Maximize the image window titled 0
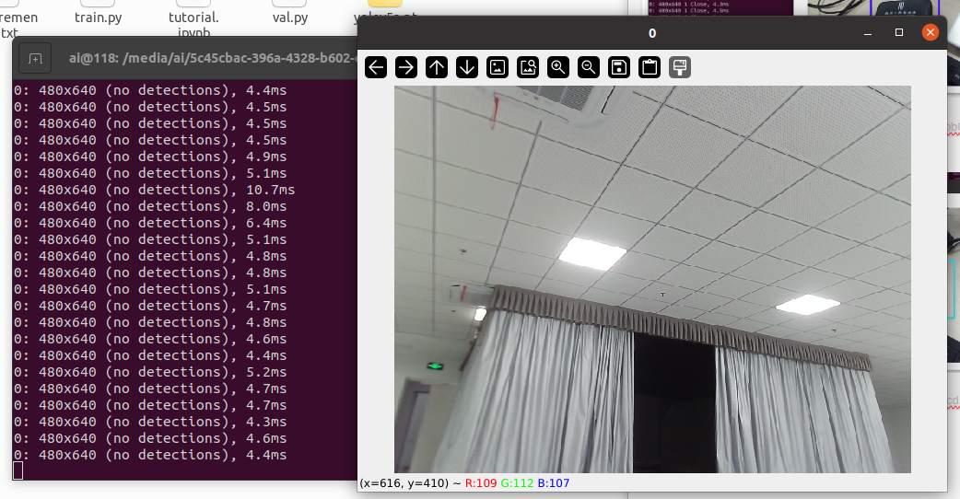Viewport: 960px width, 499px height. pos(899,32)
